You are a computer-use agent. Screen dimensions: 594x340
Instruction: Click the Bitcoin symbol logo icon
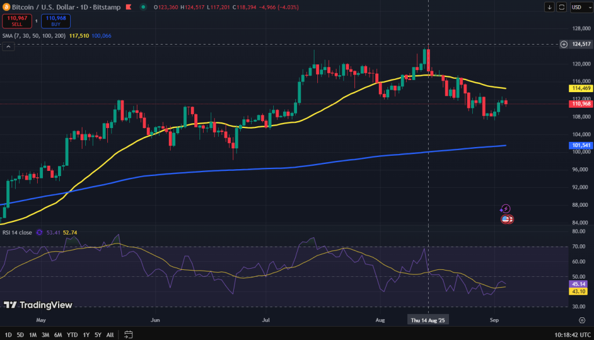click(x=6, y=7)
